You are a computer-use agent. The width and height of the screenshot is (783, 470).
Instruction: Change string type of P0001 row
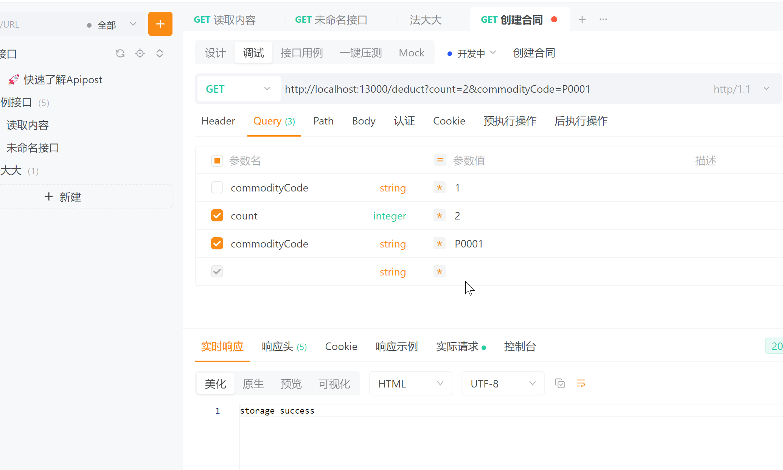[393, 244]
